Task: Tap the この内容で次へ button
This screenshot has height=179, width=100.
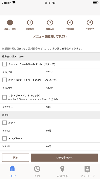Action: [64, 158]
